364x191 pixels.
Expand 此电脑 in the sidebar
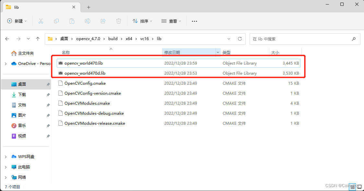6,167
